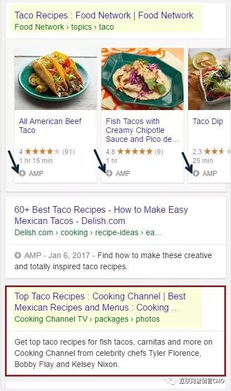Open the Fish Tacos plate photo

click(x=142, y=79)
